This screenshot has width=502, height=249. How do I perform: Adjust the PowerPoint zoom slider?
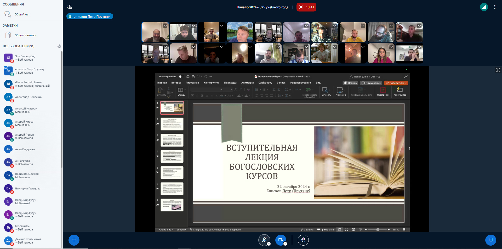378,230
